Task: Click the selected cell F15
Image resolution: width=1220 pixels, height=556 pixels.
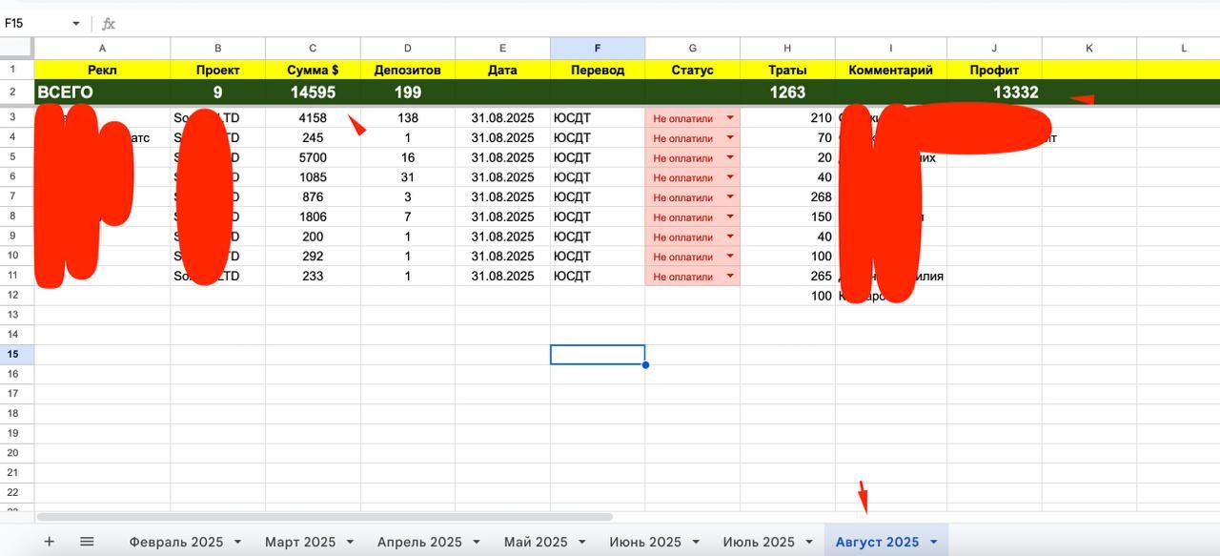Action: [x=598, y=355]
